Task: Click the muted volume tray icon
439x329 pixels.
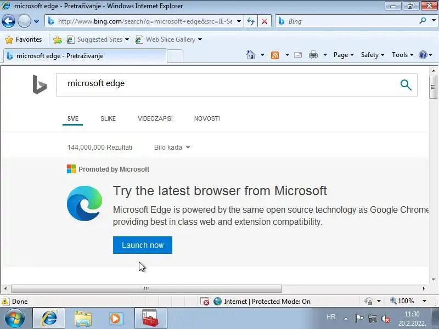Action: (x=386, y=319)
